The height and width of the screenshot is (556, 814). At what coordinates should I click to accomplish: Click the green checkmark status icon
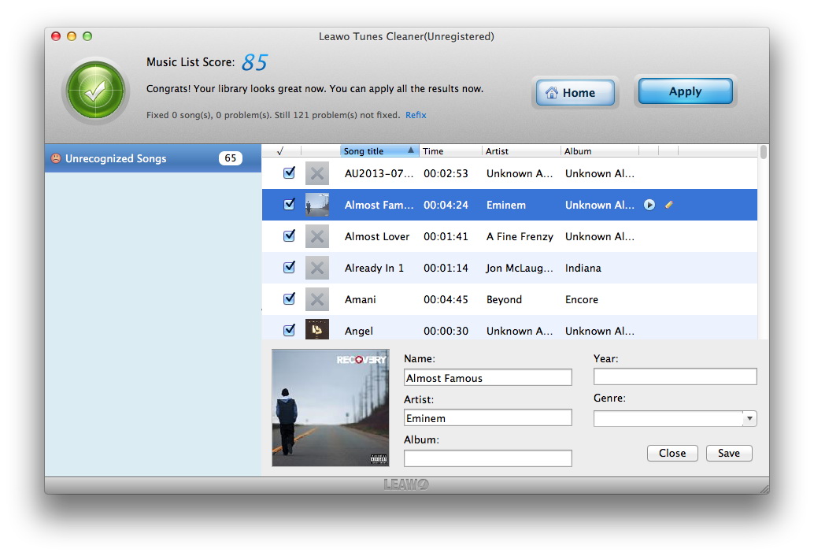pos(95,91)
